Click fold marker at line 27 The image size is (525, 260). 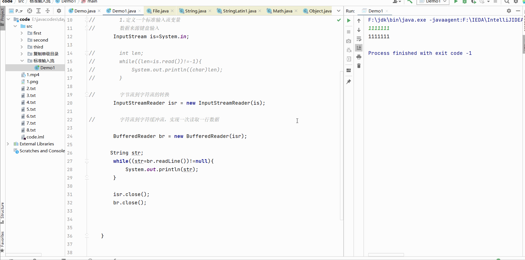pyautogui.click(x=87, y=161)
